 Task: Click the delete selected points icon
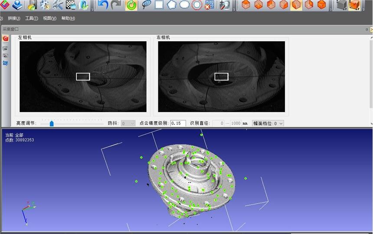click(x=209, y=5)
